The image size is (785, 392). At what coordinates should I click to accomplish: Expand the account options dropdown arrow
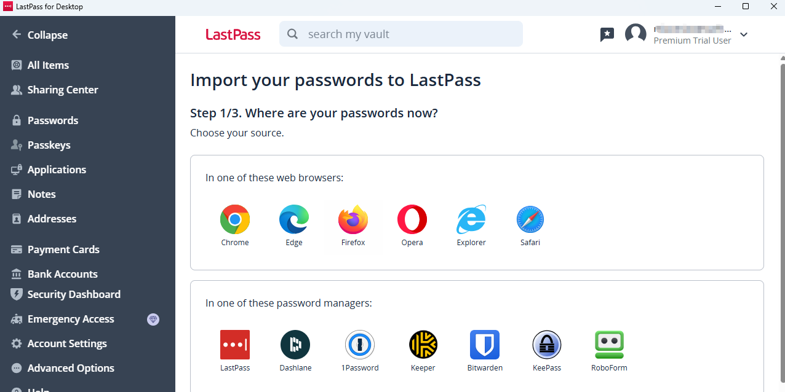tap(744, 35)
